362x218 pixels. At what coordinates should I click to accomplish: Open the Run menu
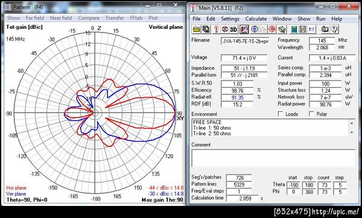click(x=321, y=19)
